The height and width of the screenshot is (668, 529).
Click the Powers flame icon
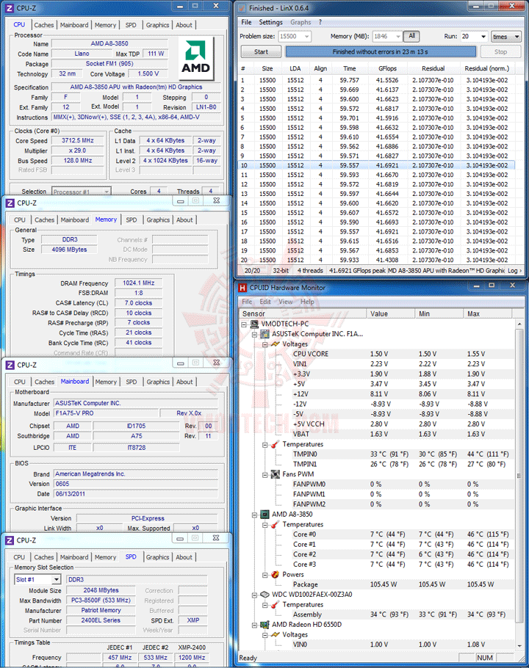[x=276, y=575]
